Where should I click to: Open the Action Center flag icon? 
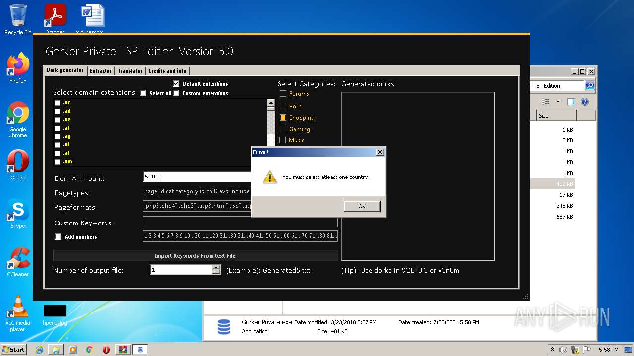pyautogui.click(x=587, y=350)
